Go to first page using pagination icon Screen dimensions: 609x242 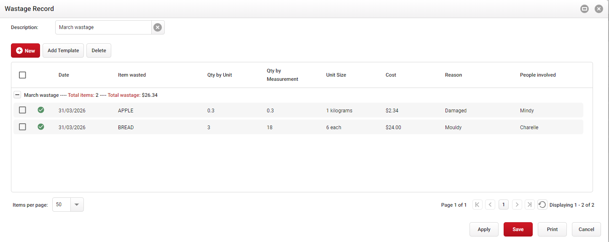pos(477,205)
